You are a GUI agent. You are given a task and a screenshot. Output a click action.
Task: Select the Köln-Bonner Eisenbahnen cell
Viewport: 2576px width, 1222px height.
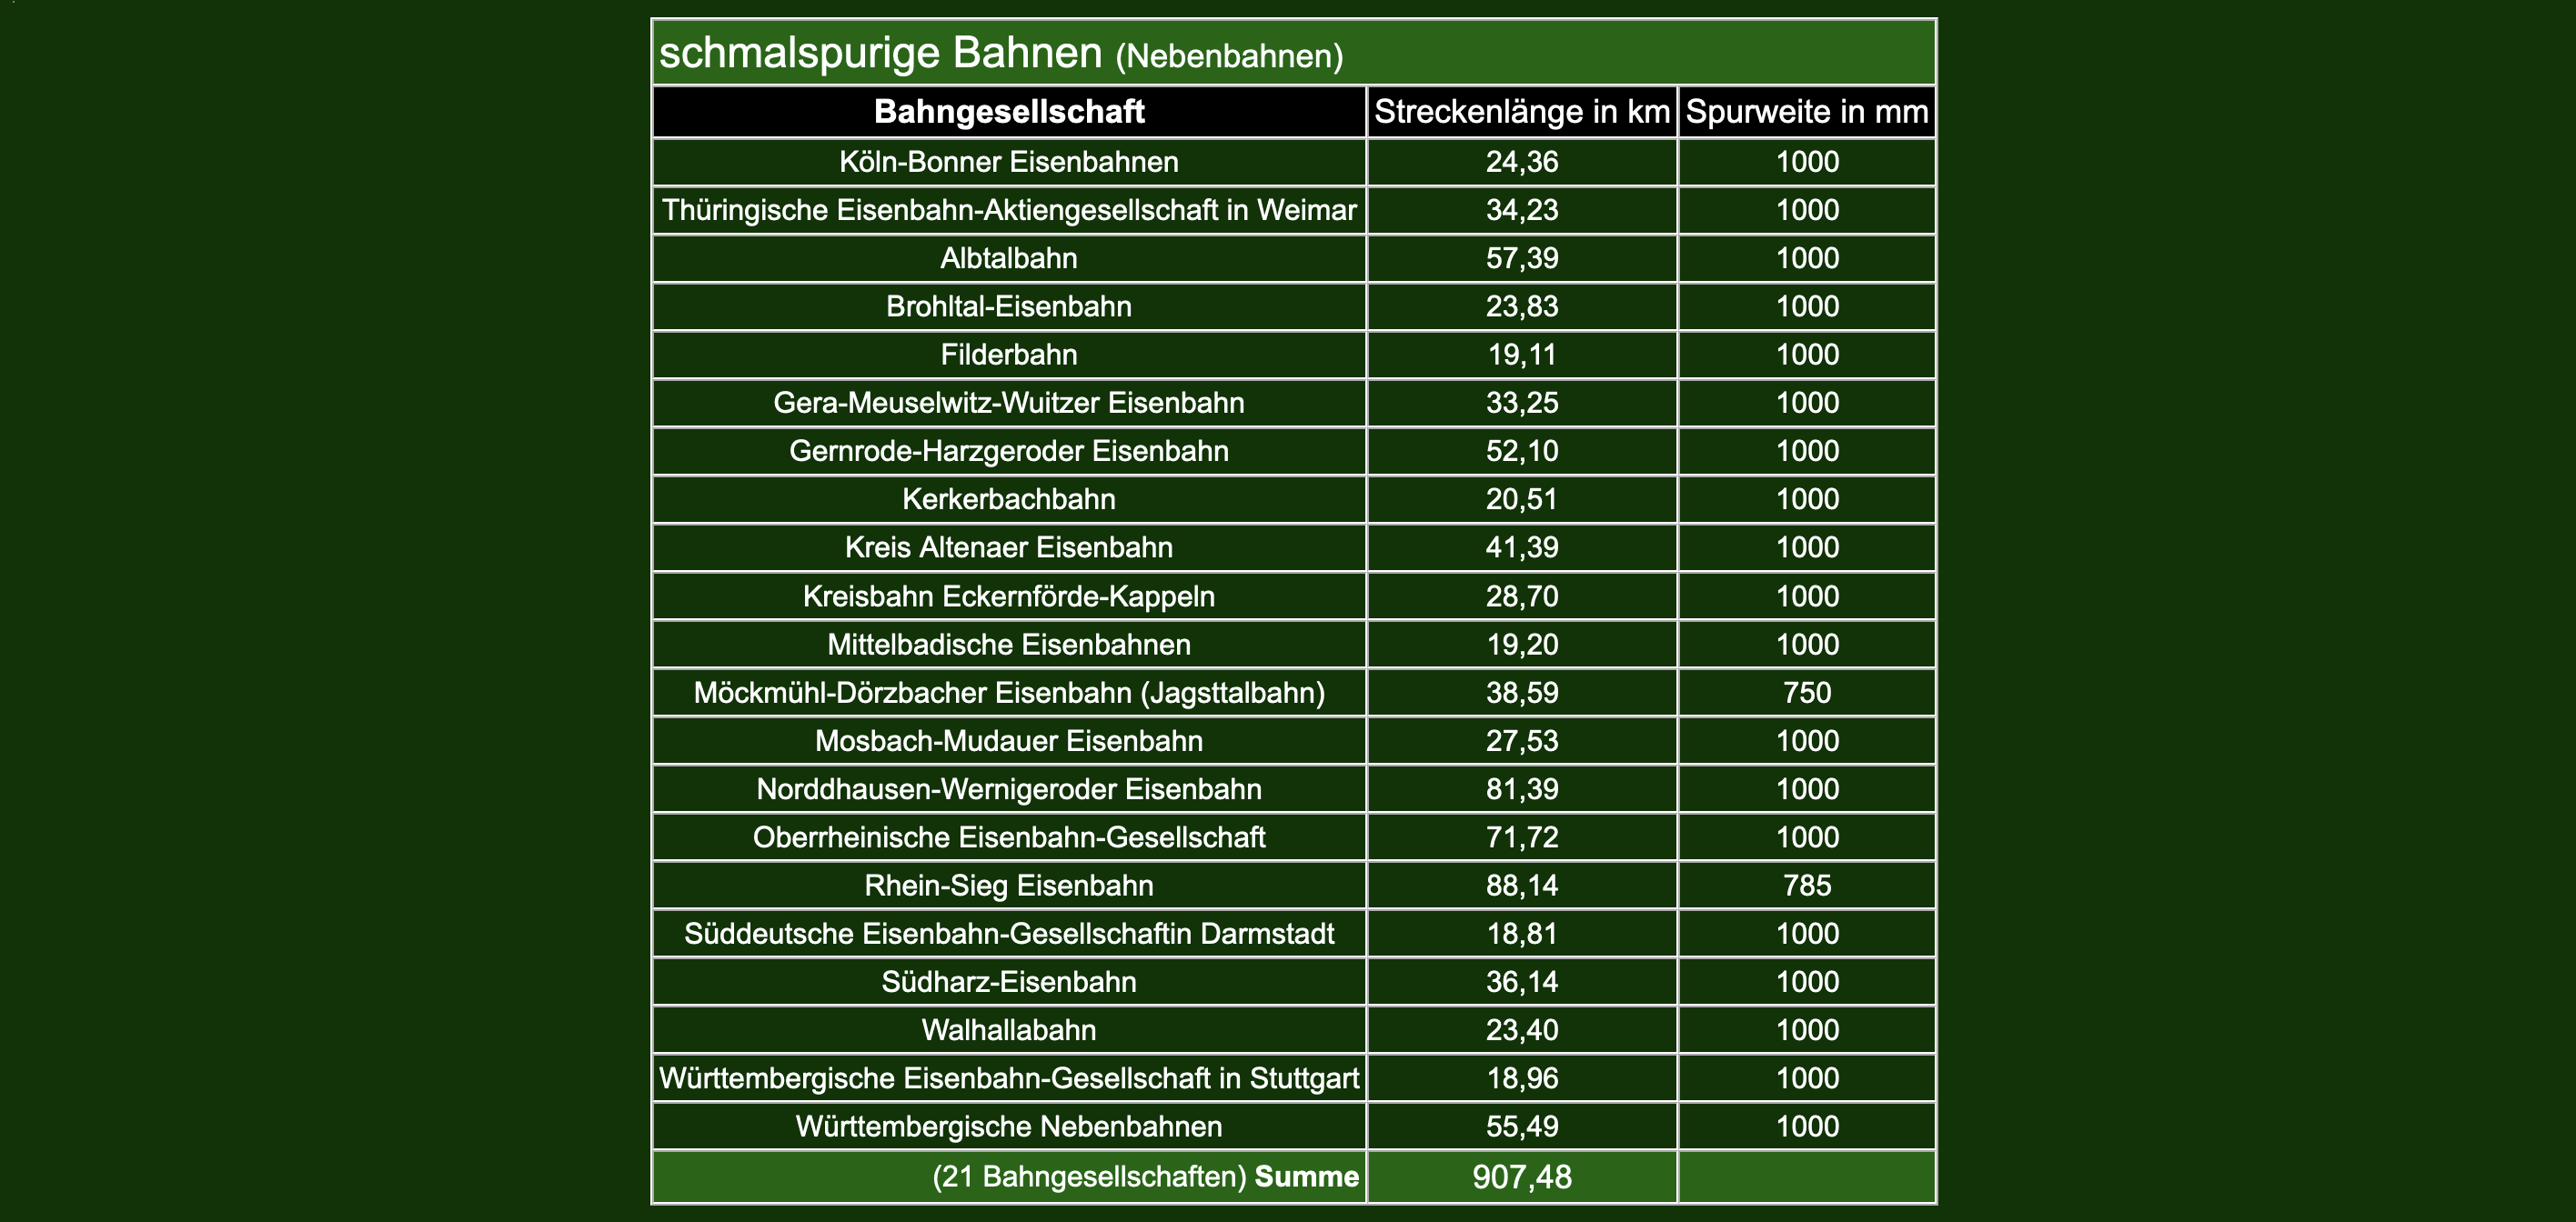1008,162
